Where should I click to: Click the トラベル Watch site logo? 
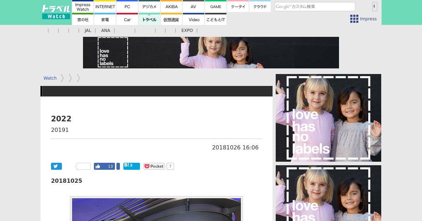(x=56, y=12)
